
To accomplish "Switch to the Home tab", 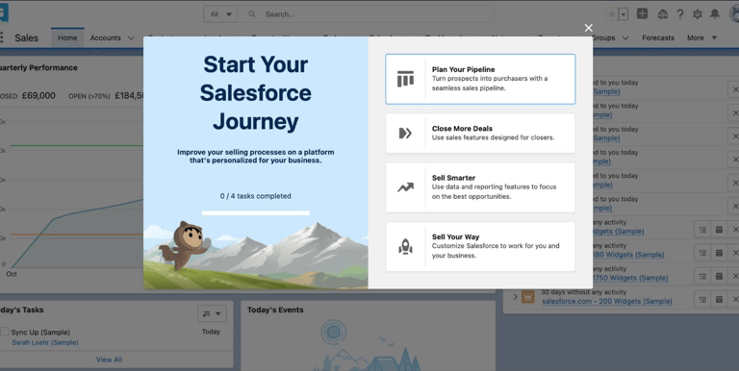I will [67, 37].
